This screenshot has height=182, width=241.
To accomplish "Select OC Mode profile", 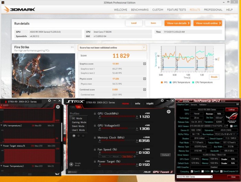I will tap(77, 118).
